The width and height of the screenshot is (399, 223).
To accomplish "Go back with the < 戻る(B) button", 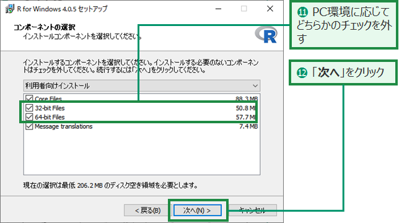I will [x=147, y=210].
